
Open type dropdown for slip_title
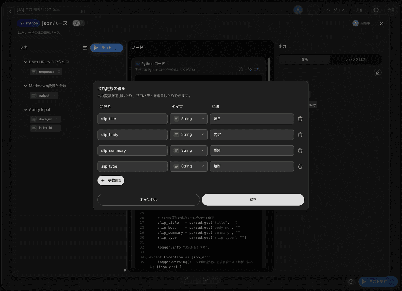188,119
